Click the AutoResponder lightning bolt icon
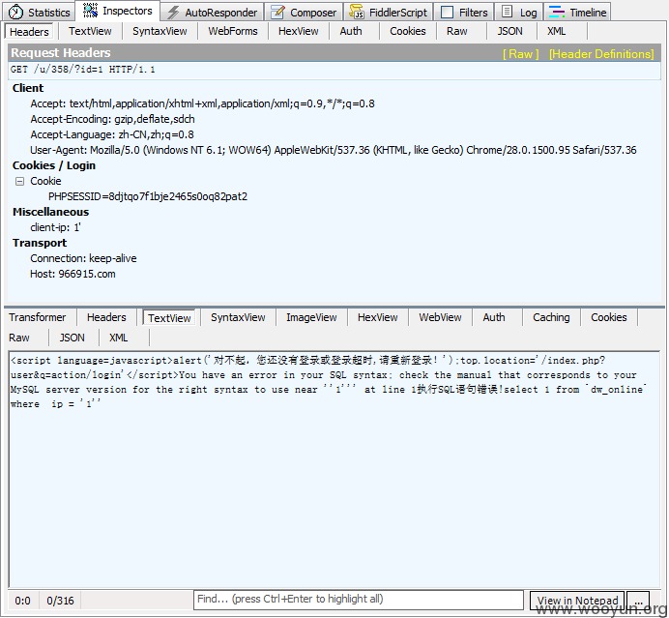 173,13
